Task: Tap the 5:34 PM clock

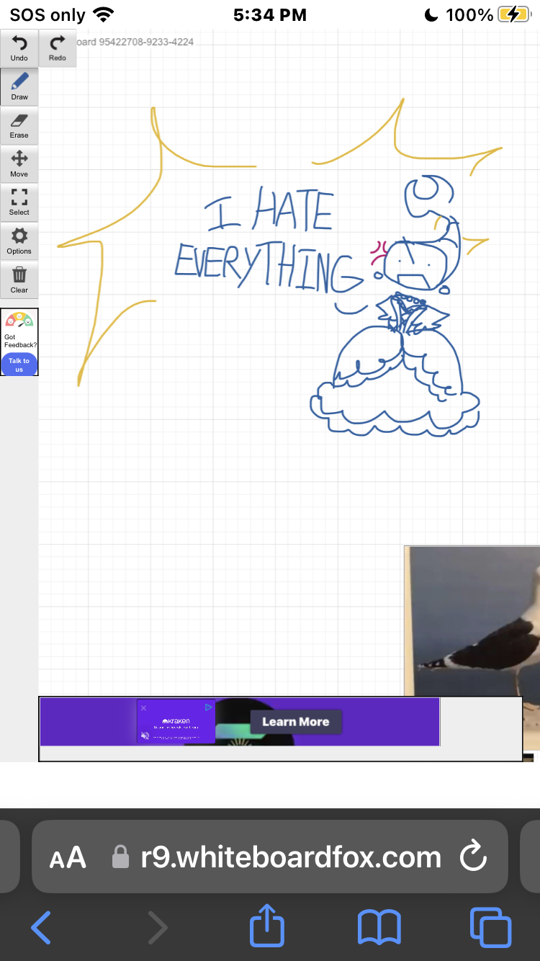Action: 270,14
